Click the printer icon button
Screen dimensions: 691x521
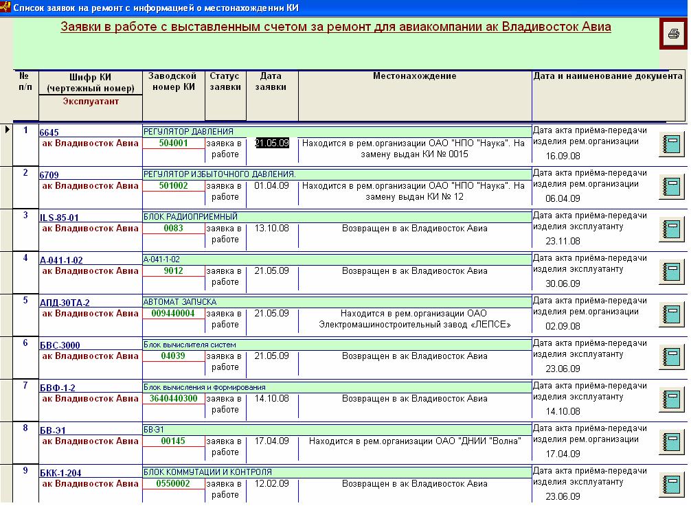[673, 34]
